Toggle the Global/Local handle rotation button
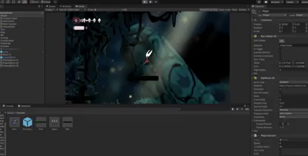 46,2
